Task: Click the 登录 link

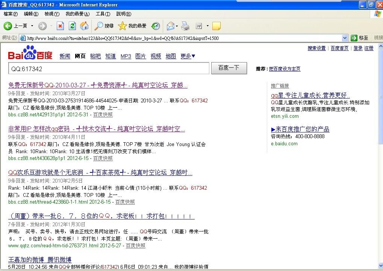Action: pos(358,48)
